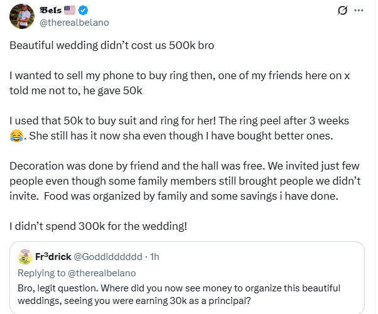Screen dimensions: 378x314
Task: Click the blue verified badge
Action: (x=85, y=10)
